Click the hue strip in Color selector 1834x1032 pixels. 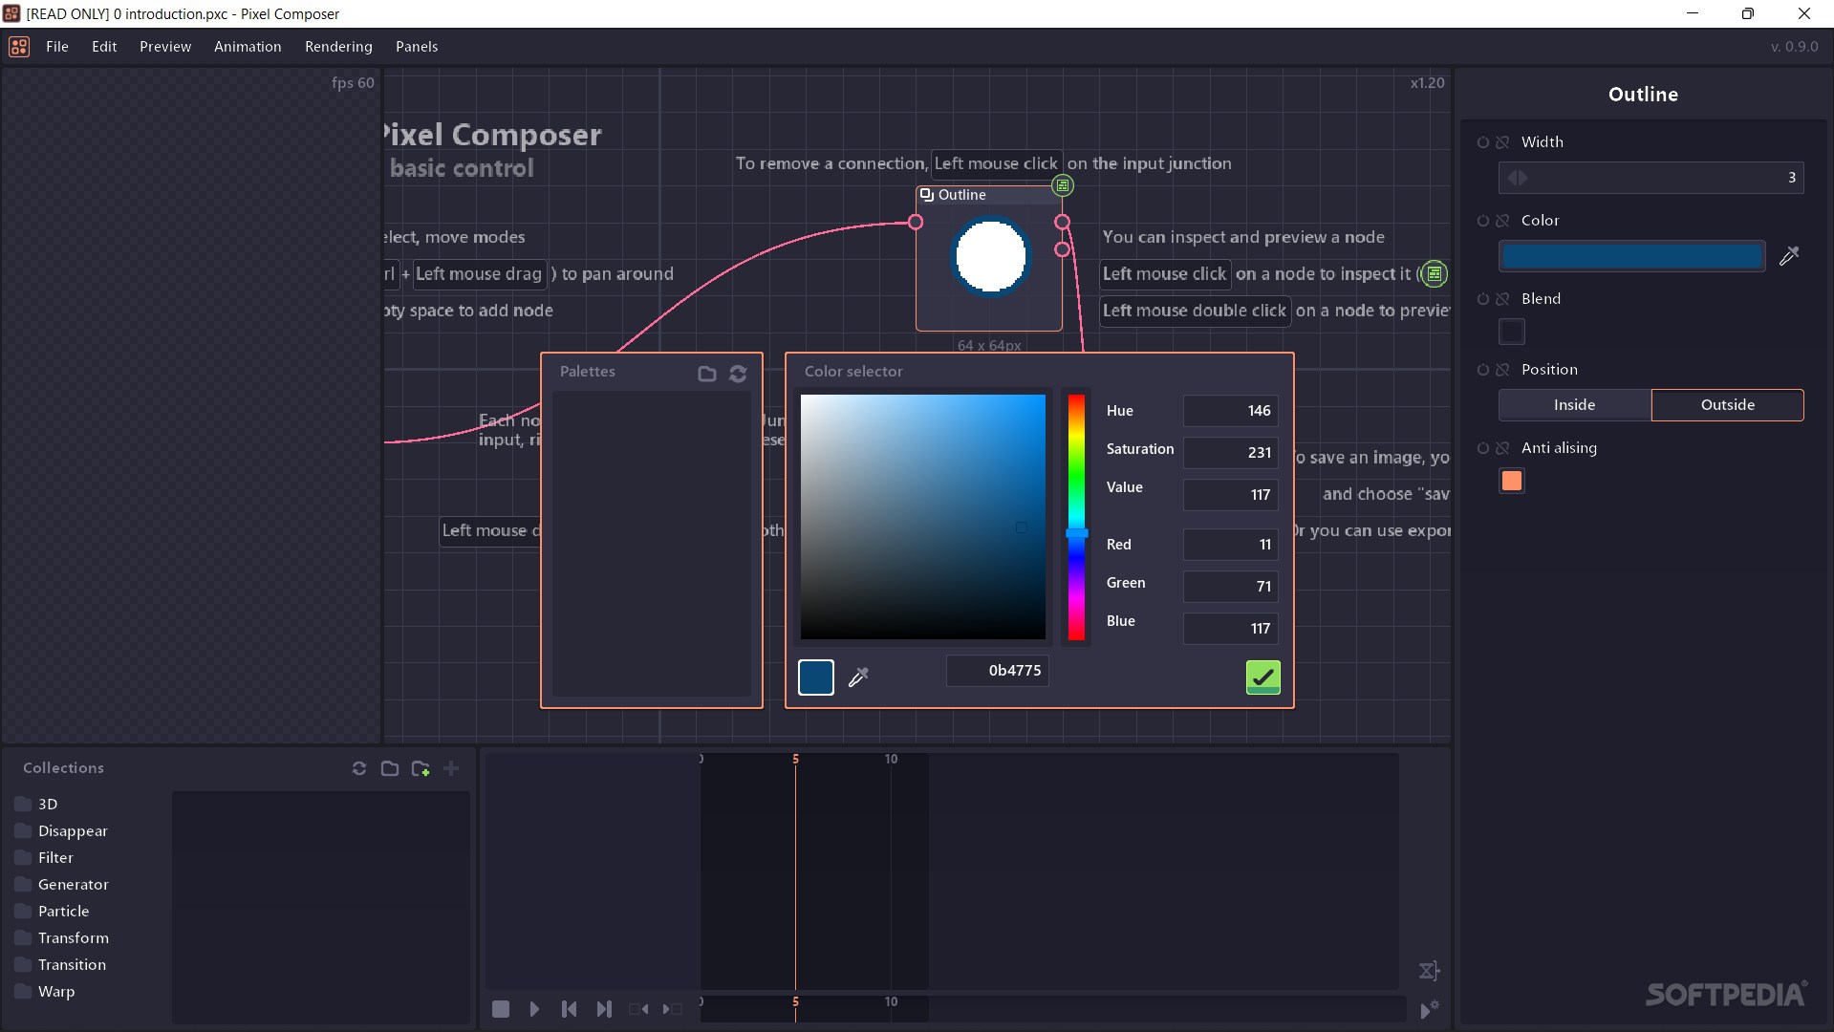click(x=1076, y=517)
